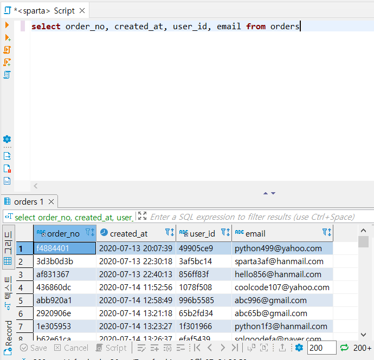Viewport: 374px width, 360px height.
Task: Click the bracketed fit icon in the bottom toolbar
Action: point(264,348)
